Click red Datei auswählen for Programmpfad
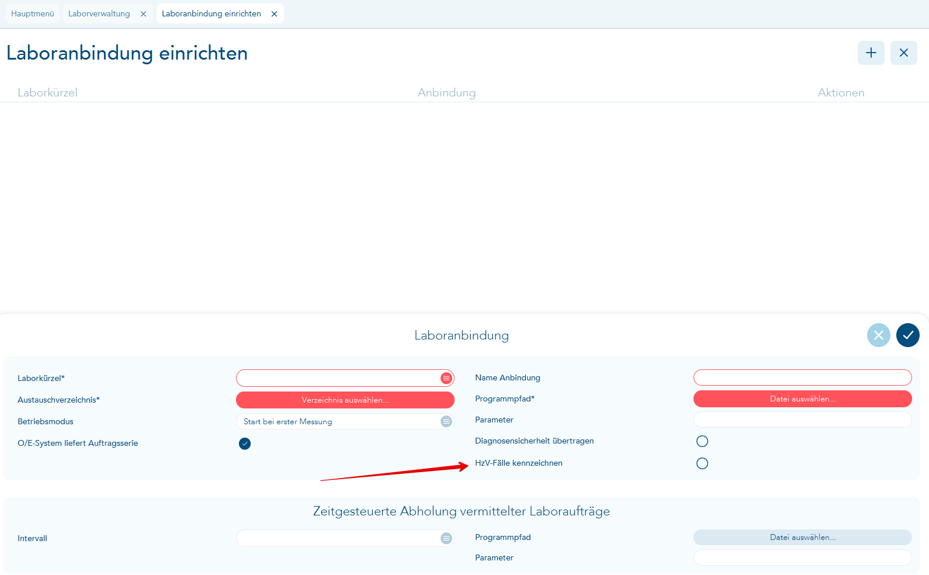This screenshot has height=575, width=929. point(802,399)
